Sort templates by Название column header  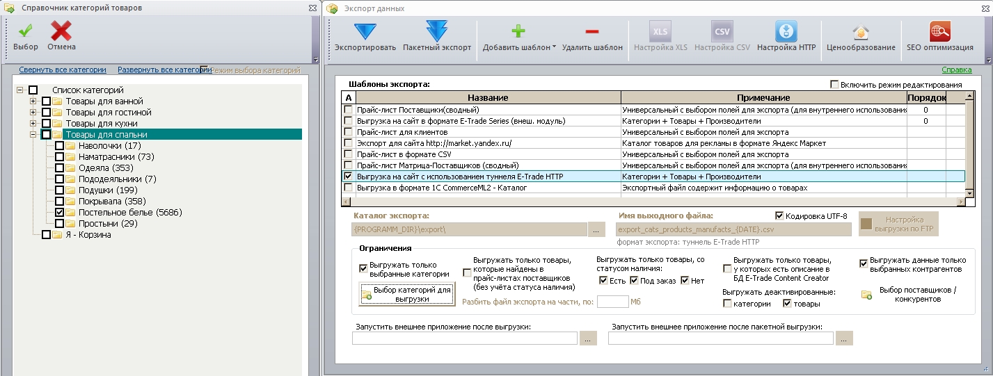[488, 98]
